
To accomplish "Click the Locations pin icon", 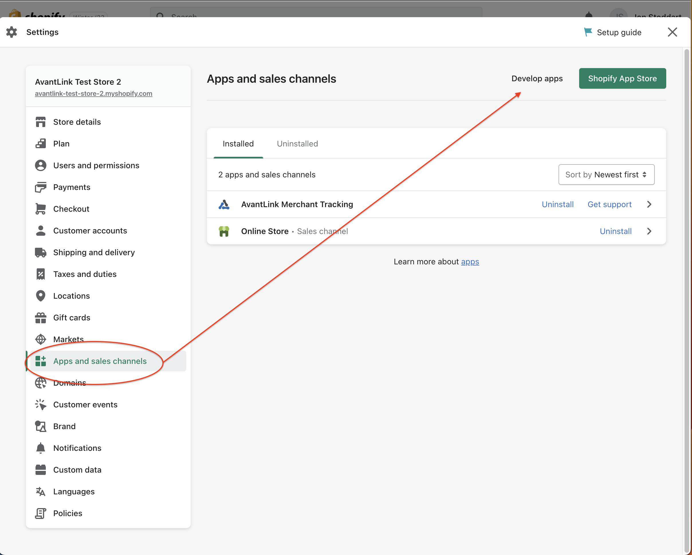I will coord(41,296).
